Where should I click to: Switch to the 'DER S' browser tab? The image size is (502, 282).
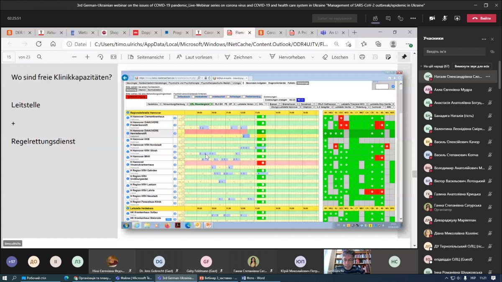[17, 32]
